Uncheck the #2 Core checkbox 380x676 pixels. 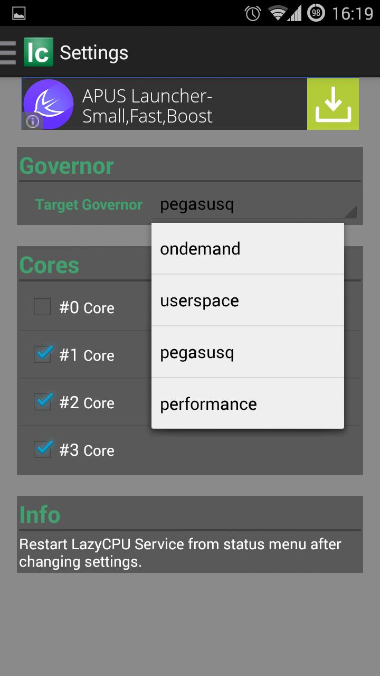point(42,402)
